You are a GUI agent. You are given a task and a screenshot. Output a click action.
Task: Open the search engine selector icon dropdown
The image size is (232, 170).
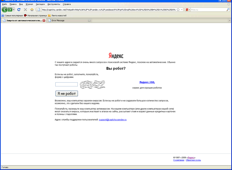tap(188, 10)
